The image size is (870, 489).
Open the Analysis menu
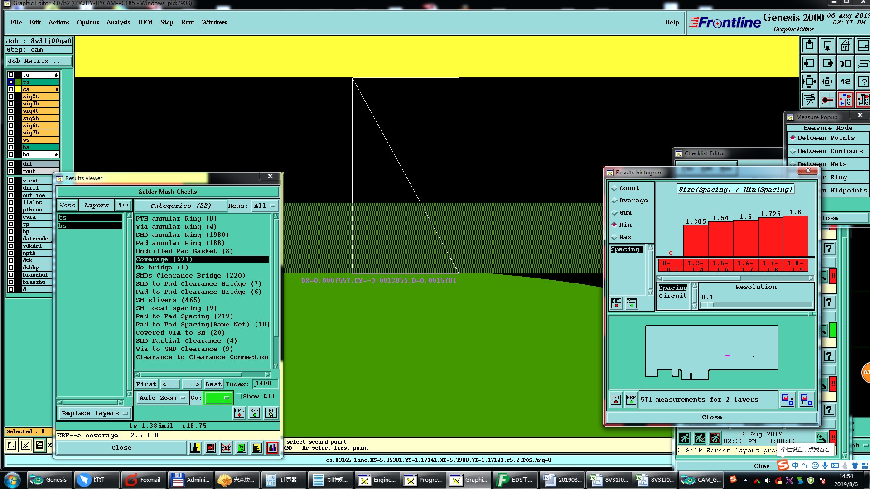tap(118, 22)
